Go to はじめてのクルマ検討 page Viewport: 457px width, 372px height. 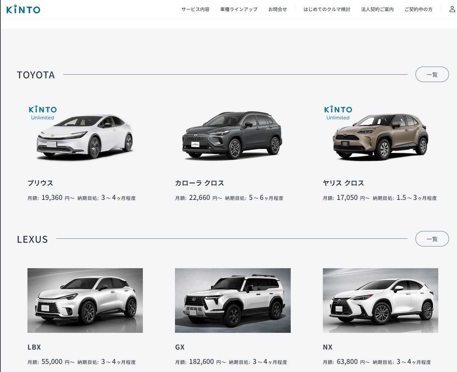[327, 9]
